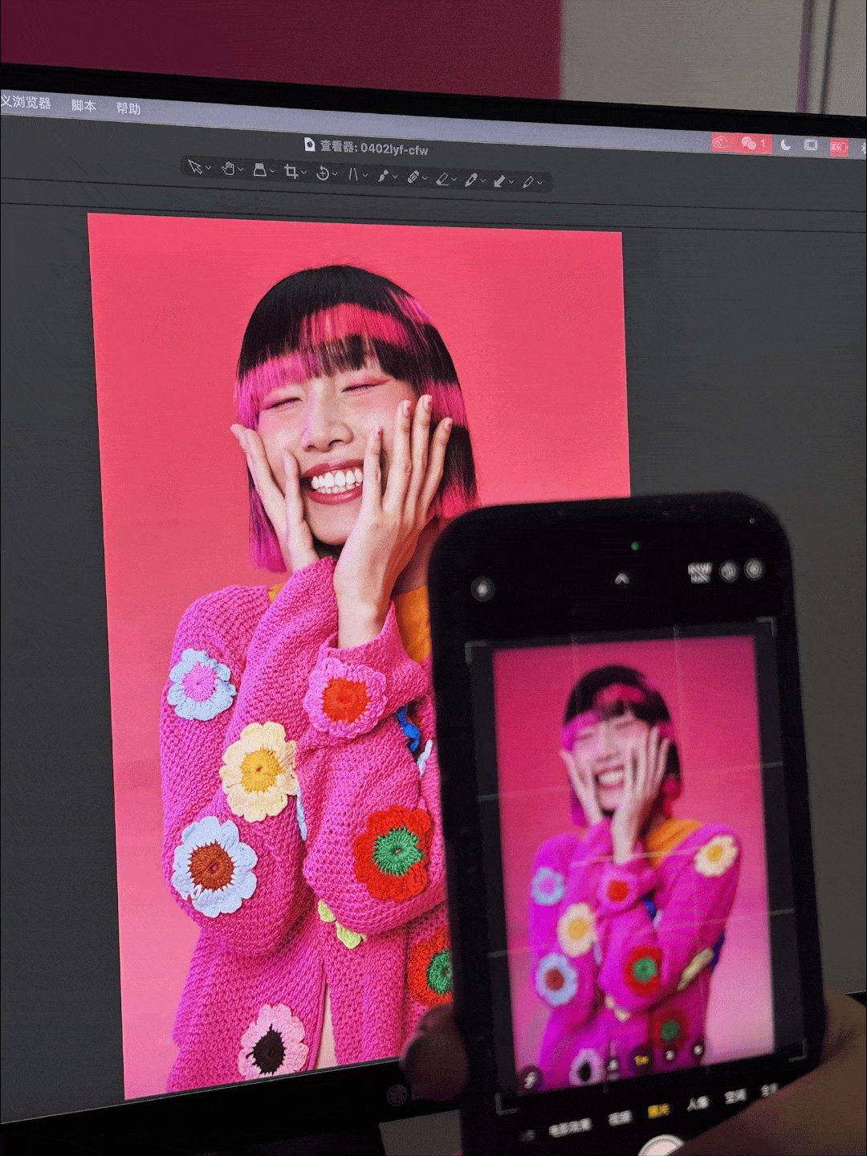Tap the .5 zoom button on the phone

613,1065
